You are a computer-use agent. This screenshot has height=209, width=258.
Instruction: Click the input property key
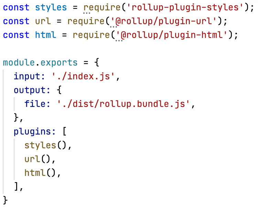[x=29, y=76]
